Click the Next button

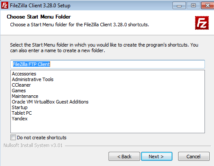(x=157, y=157)
